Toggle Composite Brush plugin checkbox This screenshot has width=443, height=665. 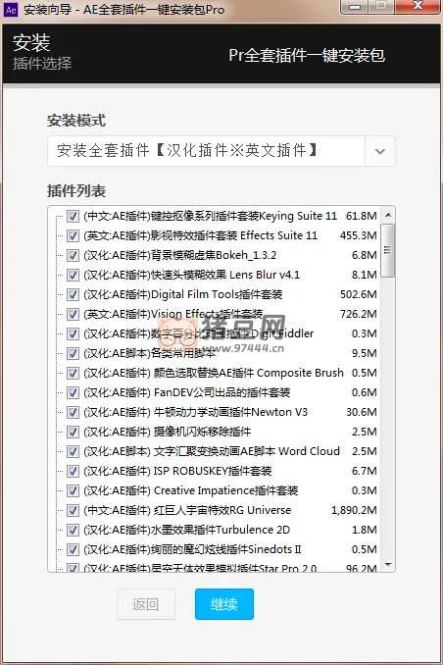[x=73, y=374]
